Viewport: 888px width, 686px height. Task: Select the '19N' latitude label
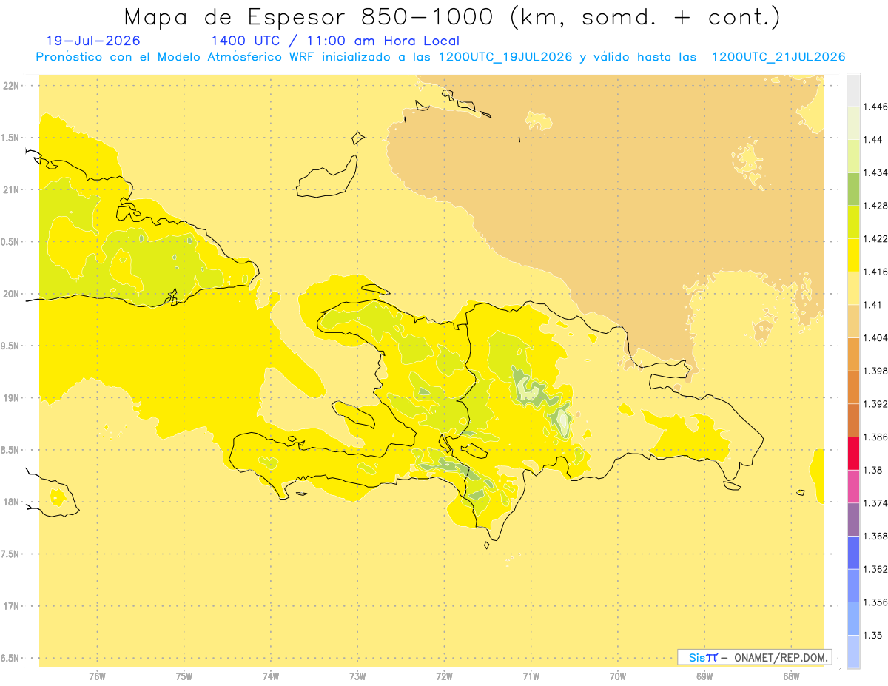pyautogui.click(x=10, y=397)
